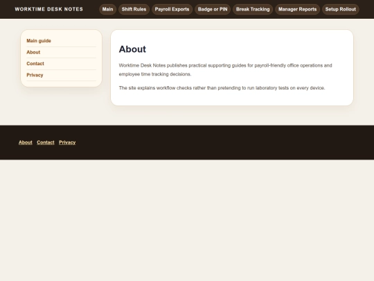This screenshot has width=374, height=281.
Task: Follow the footer Privacy link
Action: [67, 142]
